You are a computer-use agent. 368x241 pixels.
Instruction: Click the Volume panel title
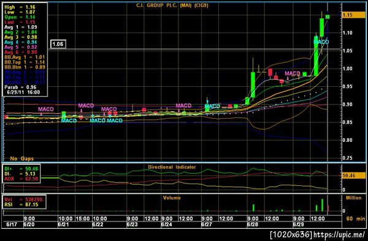pos(172,198)
